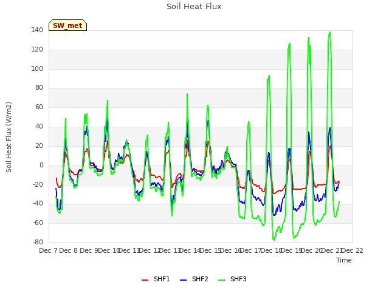Image resolution: width=389 pixels, height=291 pixels.
Task: Click the highest green SHF3 peak near Dec 21
Action: [330, 32]
